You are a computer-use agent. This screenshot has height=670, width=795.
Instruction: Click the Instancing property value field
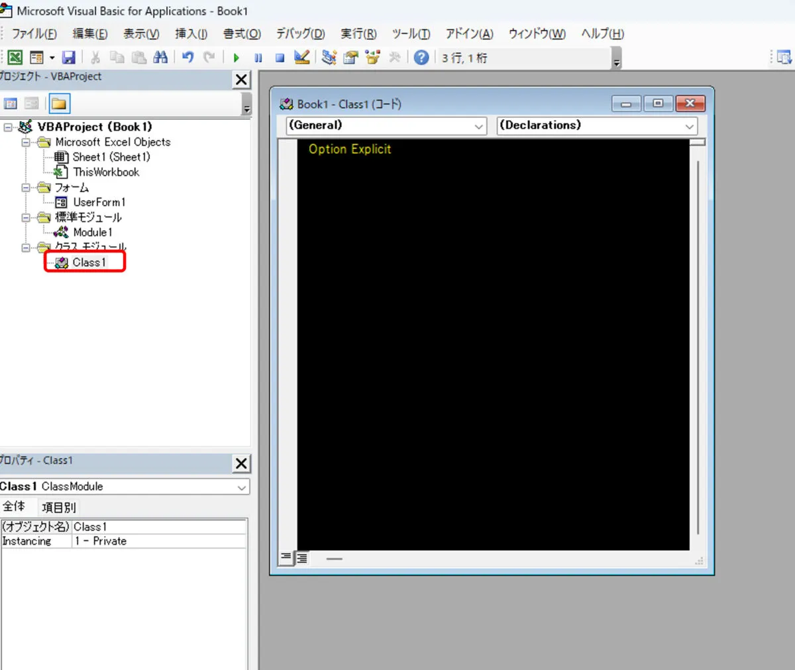tap(159, 541)
